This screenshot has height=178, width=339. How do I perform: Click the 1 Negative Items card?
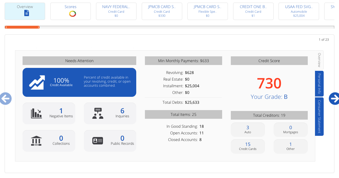49,113
